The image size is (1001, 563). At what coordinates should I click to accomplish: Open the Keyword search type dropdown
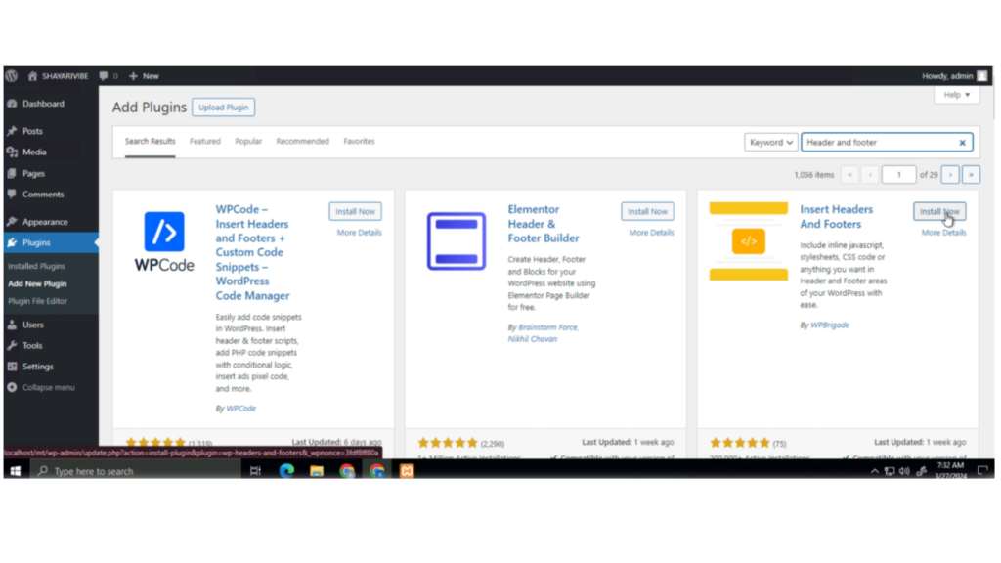(770, 143)
